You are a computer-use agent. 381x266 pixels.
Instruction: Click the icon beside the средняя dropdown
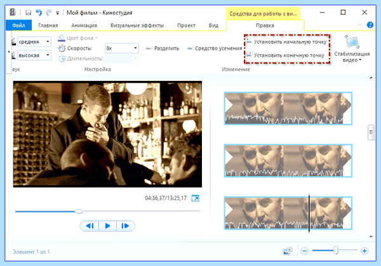tap(13, 41)
